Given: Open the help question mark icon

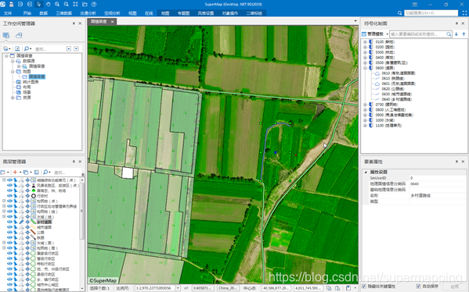Looking at the screenshot, I should [x=94, y=4].
